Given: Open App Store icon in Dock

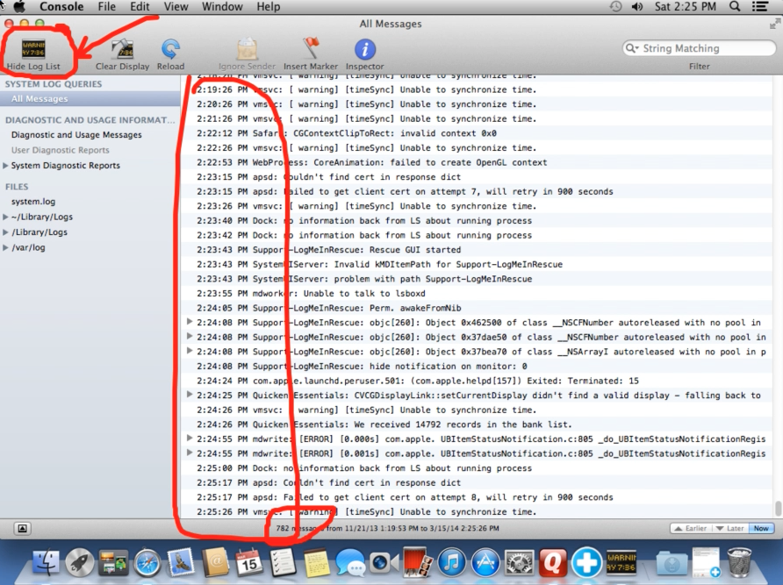Looking at the screenshot, I should [485, 562].
